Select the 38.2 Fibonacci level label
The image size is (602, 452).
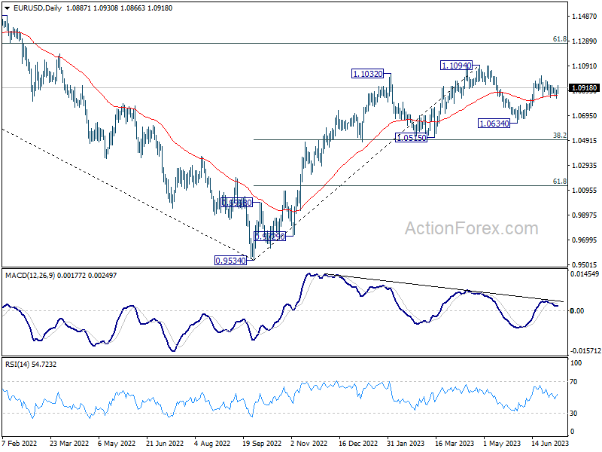(560, 136)
